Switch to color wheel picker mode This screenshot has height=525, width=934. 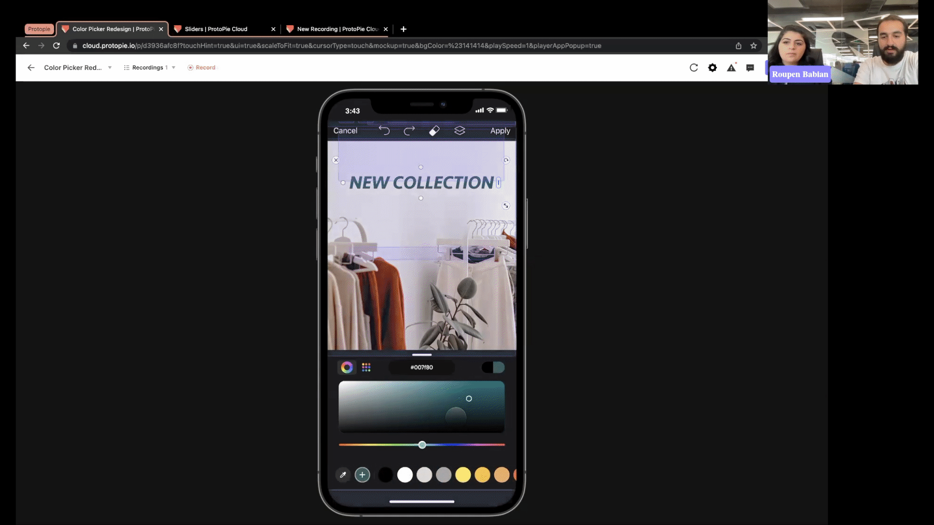click(347, 367)
